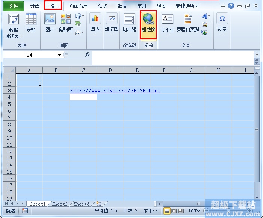
Task: Insert a table with 表格 icon
Action: [31, 23]
